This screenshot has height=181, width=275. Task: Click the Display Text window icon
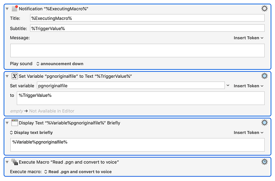point(15,123)
